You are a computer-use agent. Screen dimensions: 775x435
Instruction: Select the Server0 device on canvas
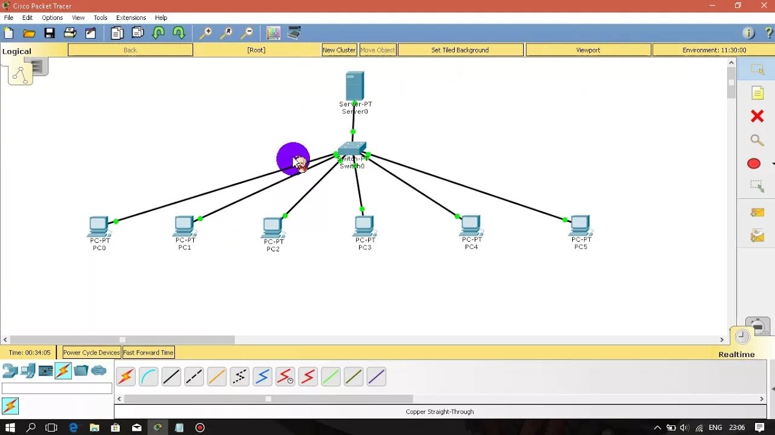coord(355,86)
